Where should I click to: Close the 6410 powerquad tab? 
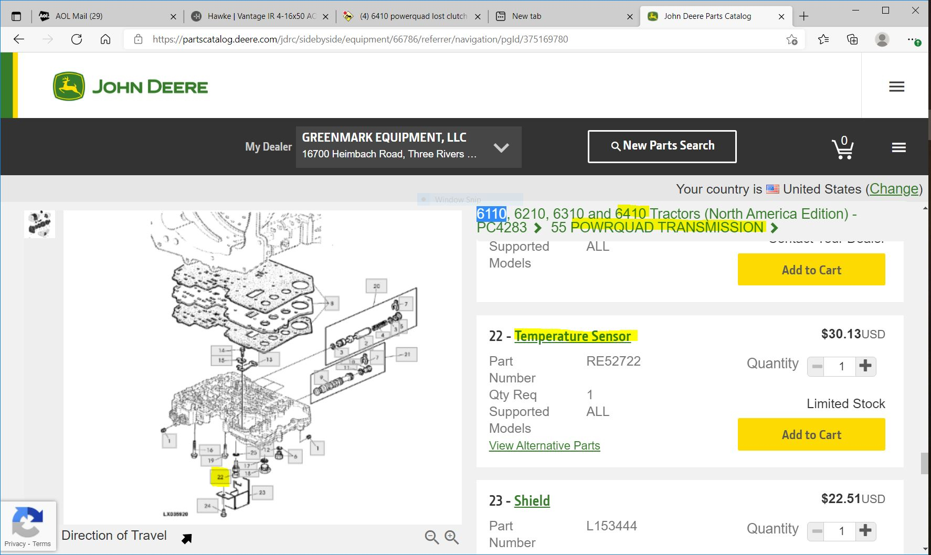point(478,17)
